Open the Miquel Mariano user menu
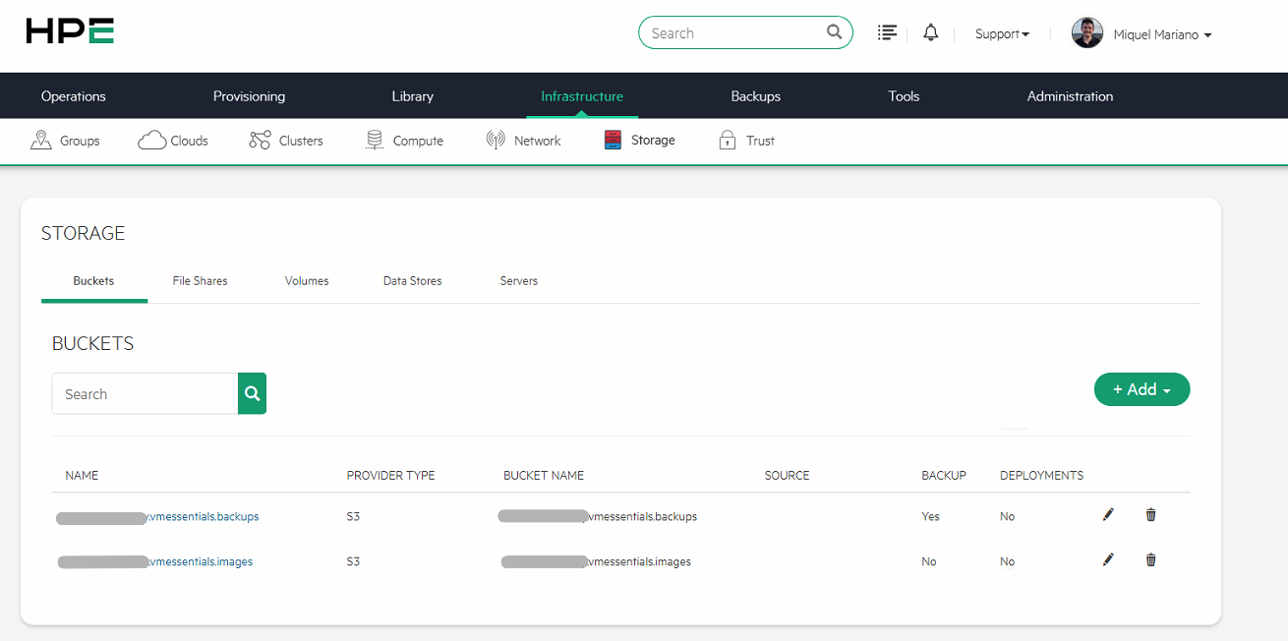This screenshot has height=641, width=1288. pos(1162,34)
